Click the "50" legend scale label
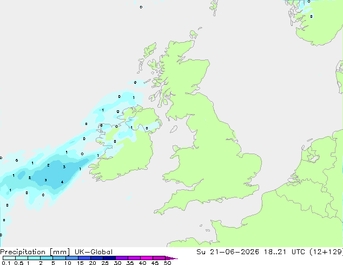The image size is (343, 265). [x=167, y=263]
